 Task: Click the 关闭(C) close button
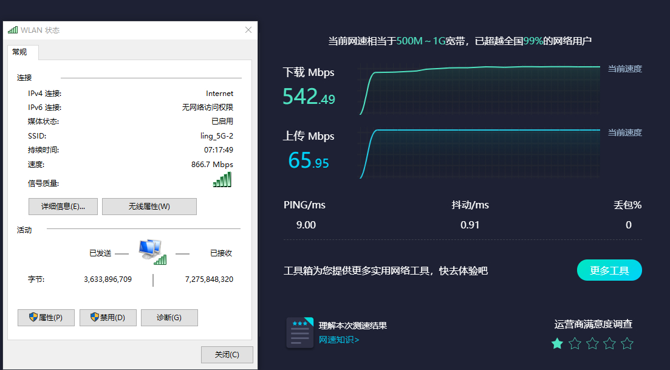click(x=227, y=355)
